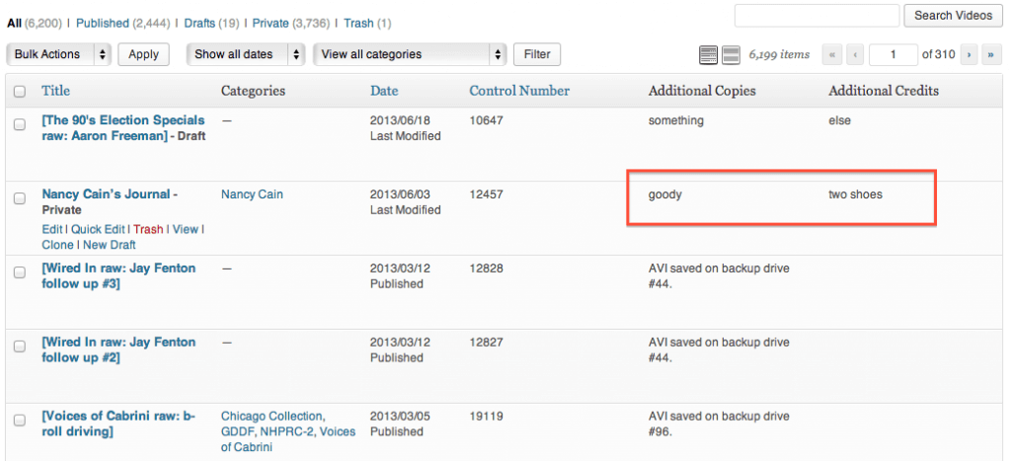The height and width of the screenshot is (461, 1011).
Task: Click the current page number field
Action: pos(893,55)
